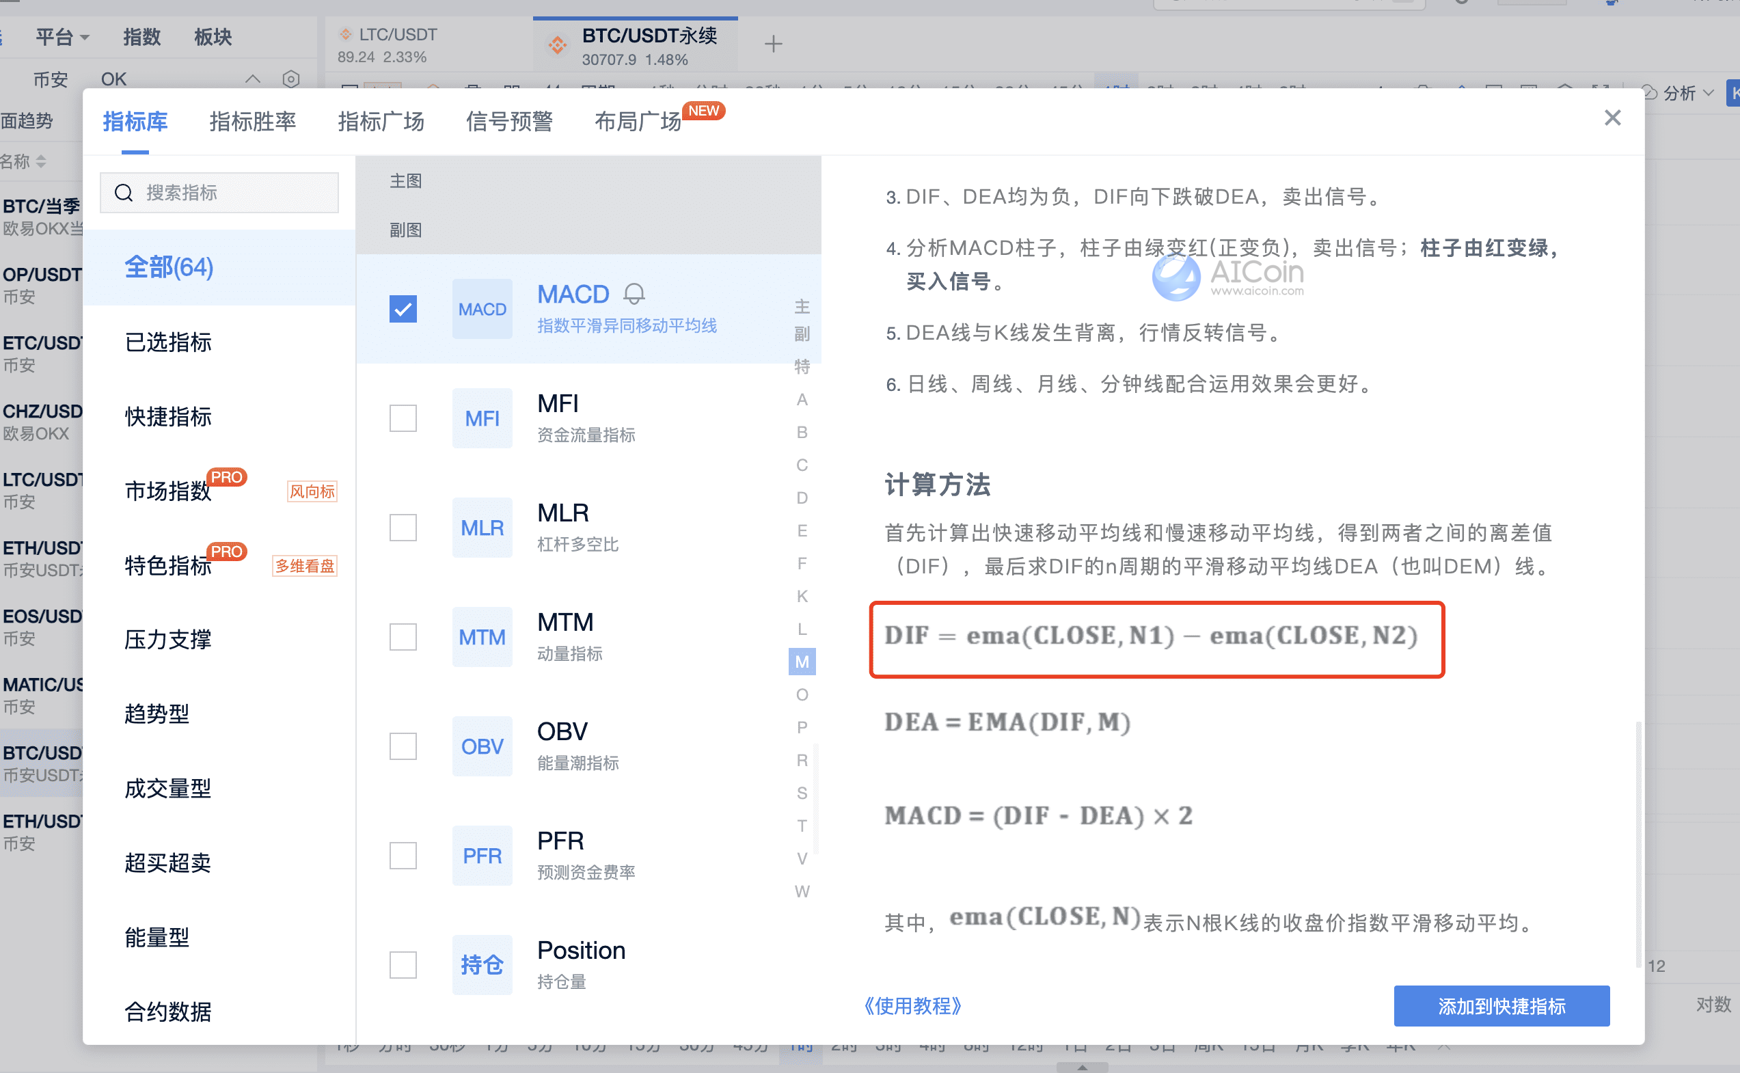This screenshot has width=1740, height=1073.
Task: Click the MACD indicator thumbnail icon
Action: pyautogui.click(x=482, y=309)
